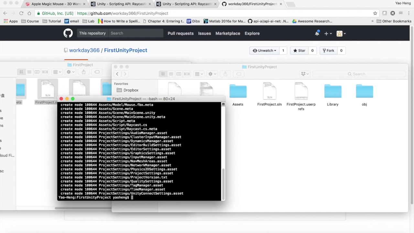Go back in the FirstUnityProject Finder window
Screen dimensions: 414x233
117,74
